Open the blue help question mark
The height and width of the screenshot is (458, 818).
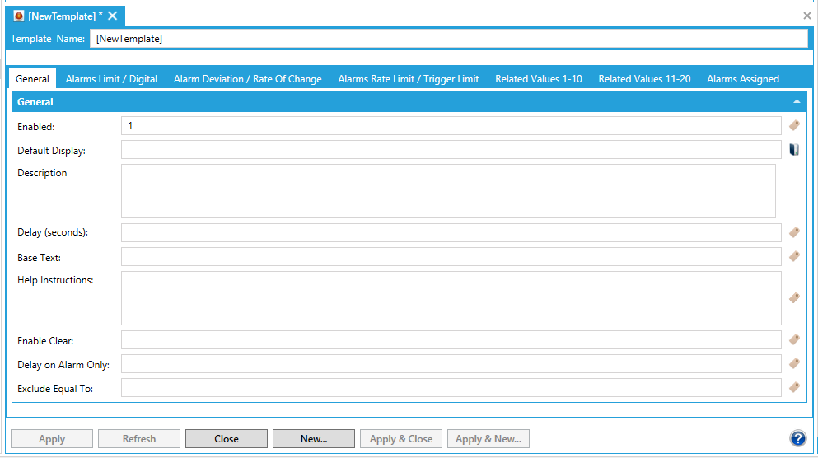797,439
